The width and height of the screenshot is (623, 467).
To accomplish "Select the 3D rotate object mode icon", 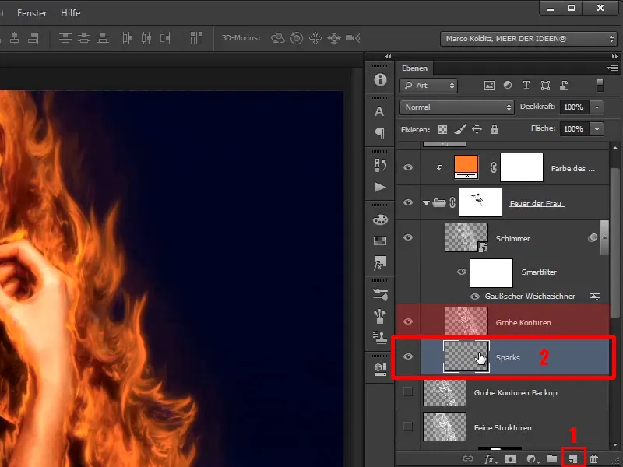I will pyautogui.click(x=278, y=38).
